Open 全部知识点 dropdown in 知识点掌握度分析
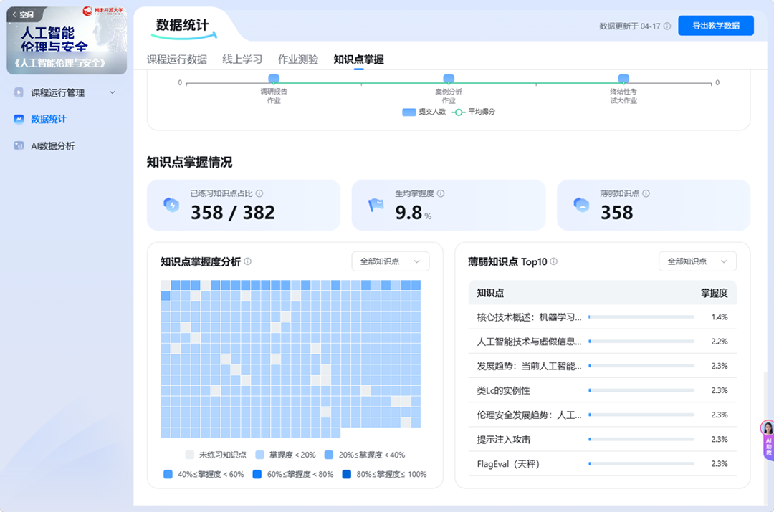Viewport: 774px width, 512px height. pos(391,261)
